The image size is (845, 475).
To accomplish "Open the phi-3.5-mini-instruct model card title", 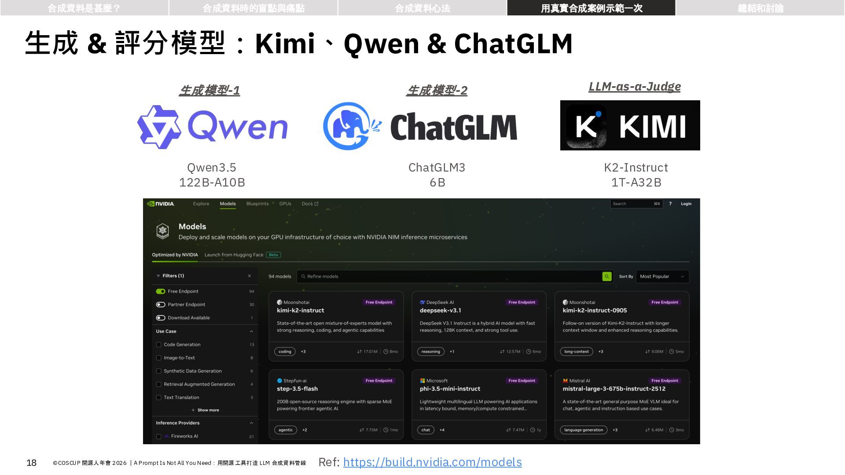I will tap(450, 389).
